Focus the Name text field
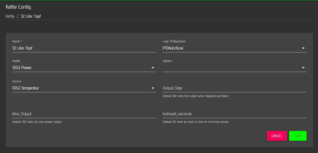The width and height of the screenshot is (318, 153). [84, 48]
